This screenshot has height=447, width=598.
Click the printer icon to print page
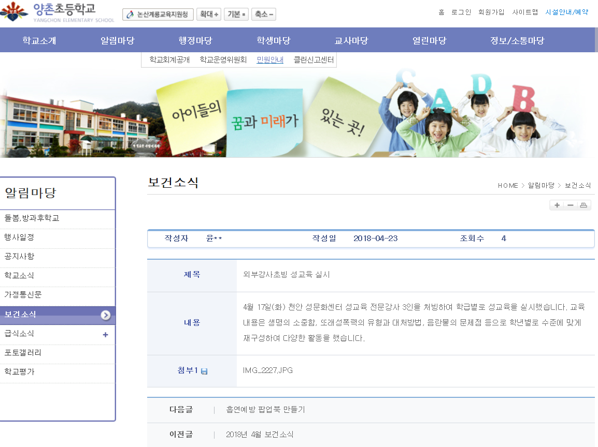click(x=583, y=205)
